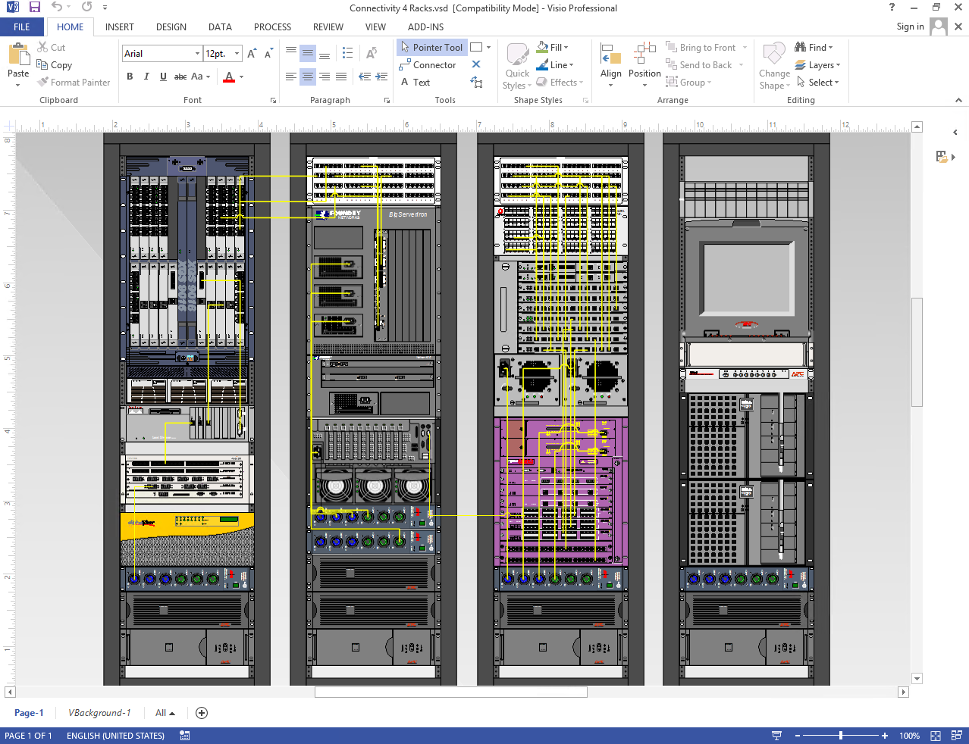Select the Connector tool
The width and height of the screenshot is (969, 744).
point(428,65)
